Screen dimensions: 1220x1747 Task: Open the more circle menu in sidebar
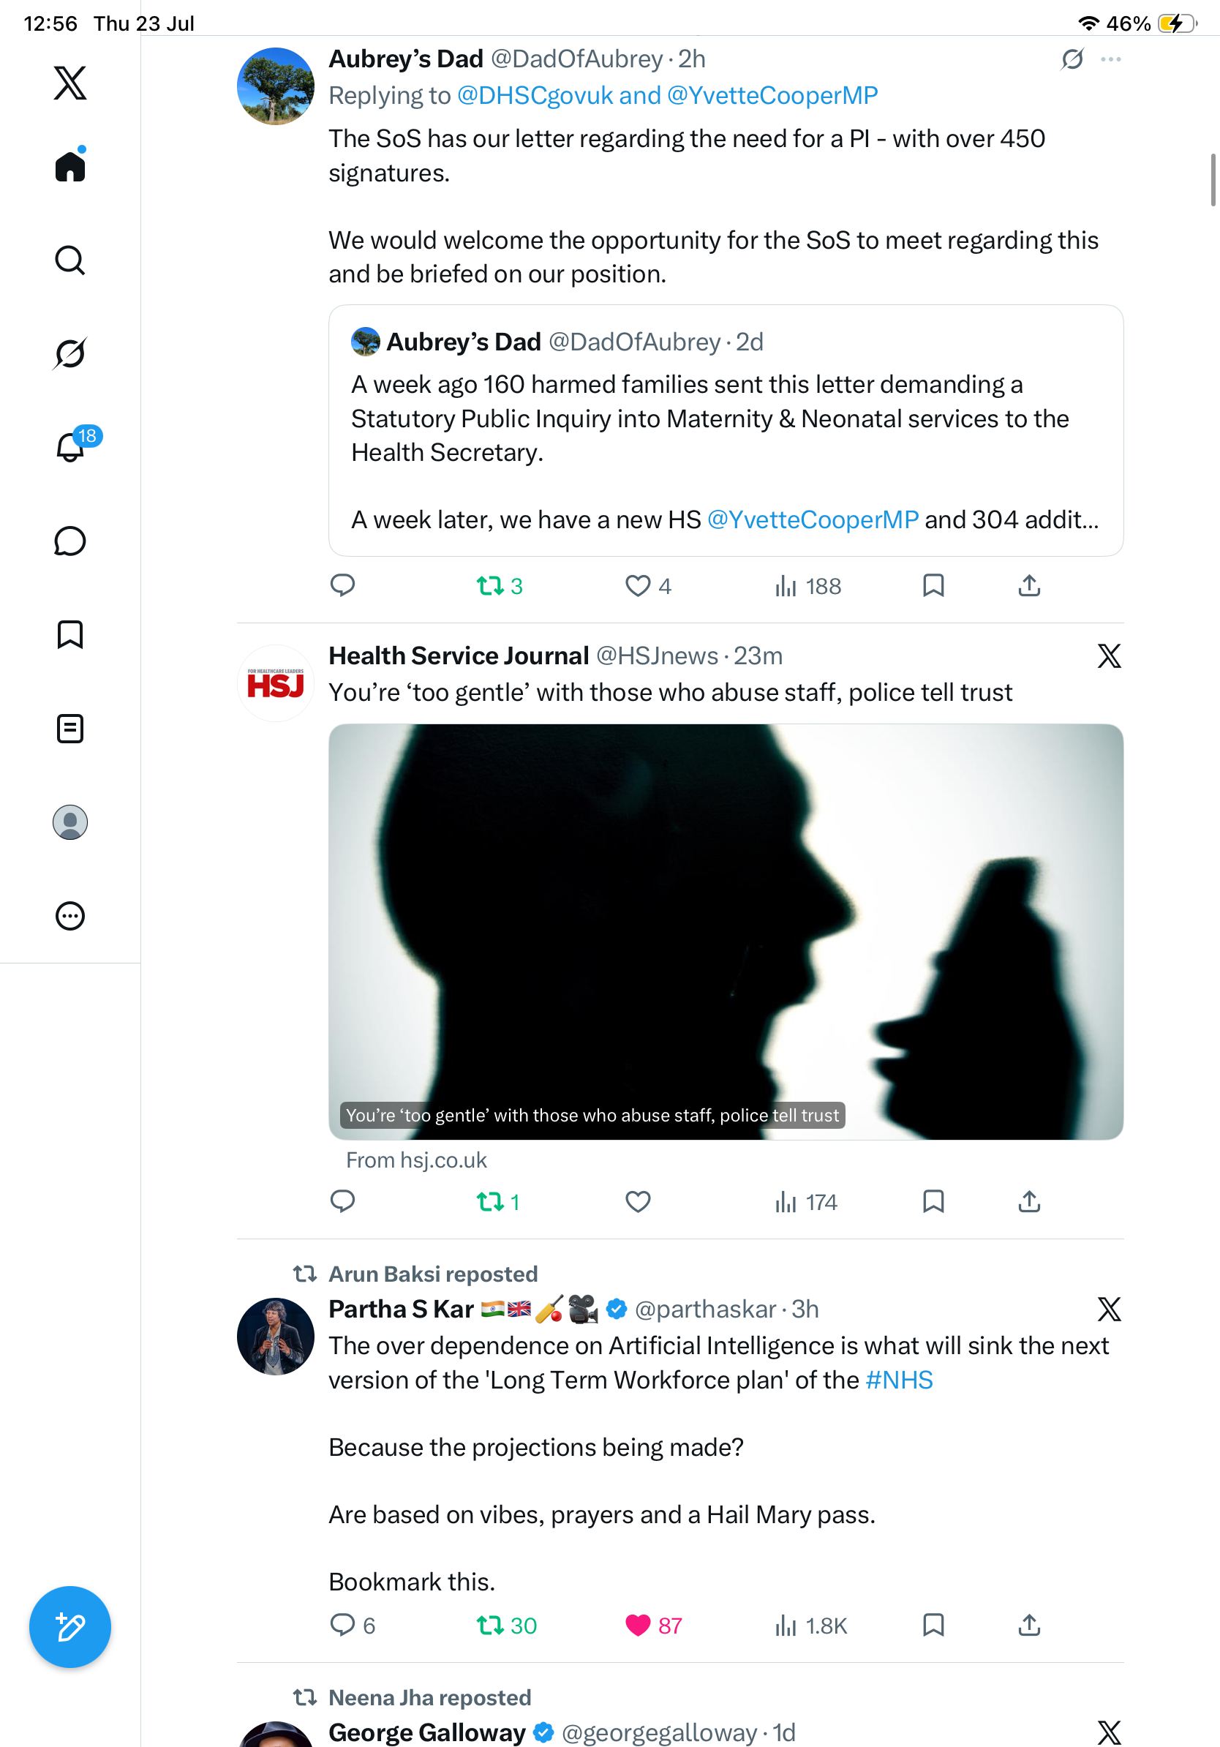click(70, 916)
